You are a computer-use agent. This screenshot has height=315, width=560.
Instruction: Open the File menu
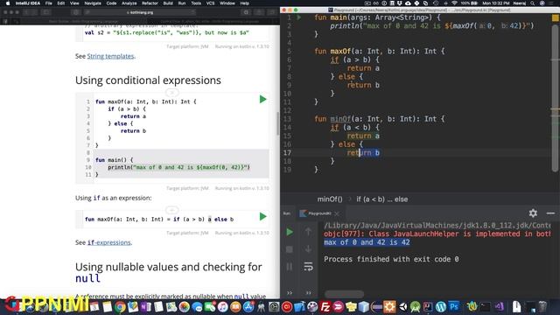(x=49, y=3)
